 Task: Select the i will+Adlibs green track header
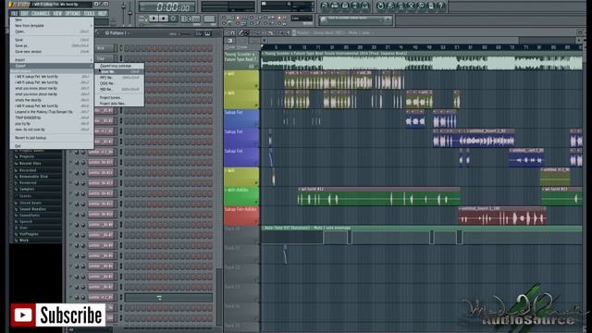(241, 196)
